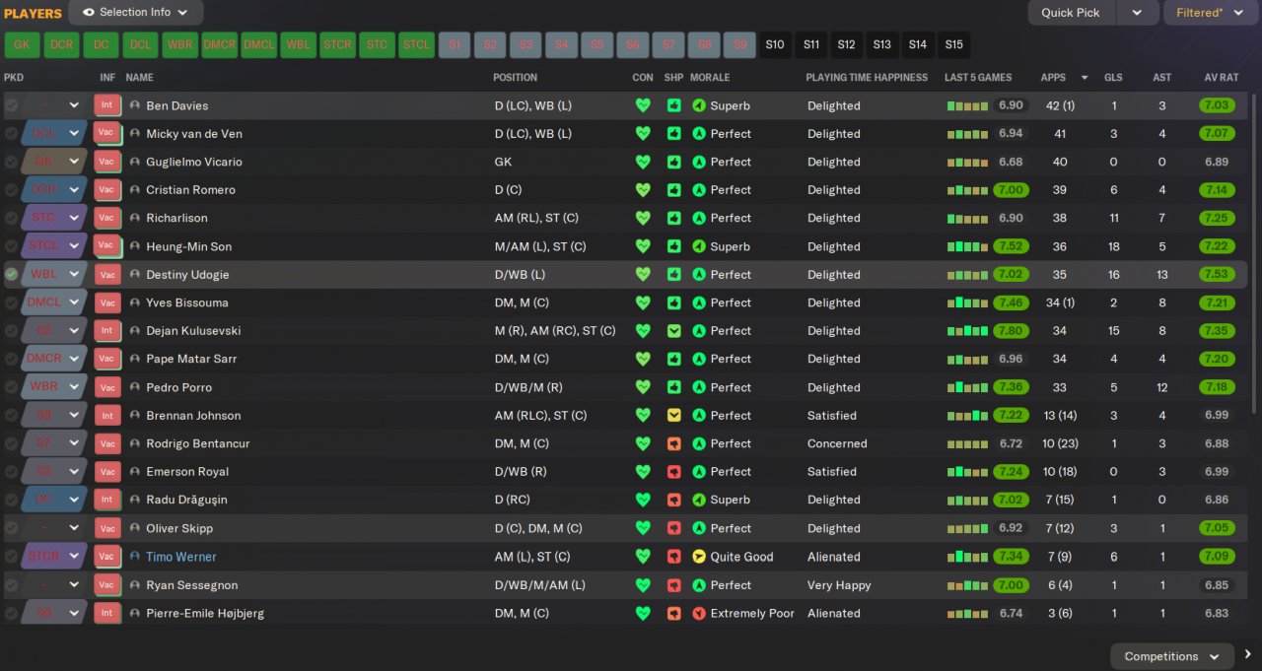1262x671 pixels.
Task: Toggle selection circle for Timo Werner
Action: (x=11, y=557)
